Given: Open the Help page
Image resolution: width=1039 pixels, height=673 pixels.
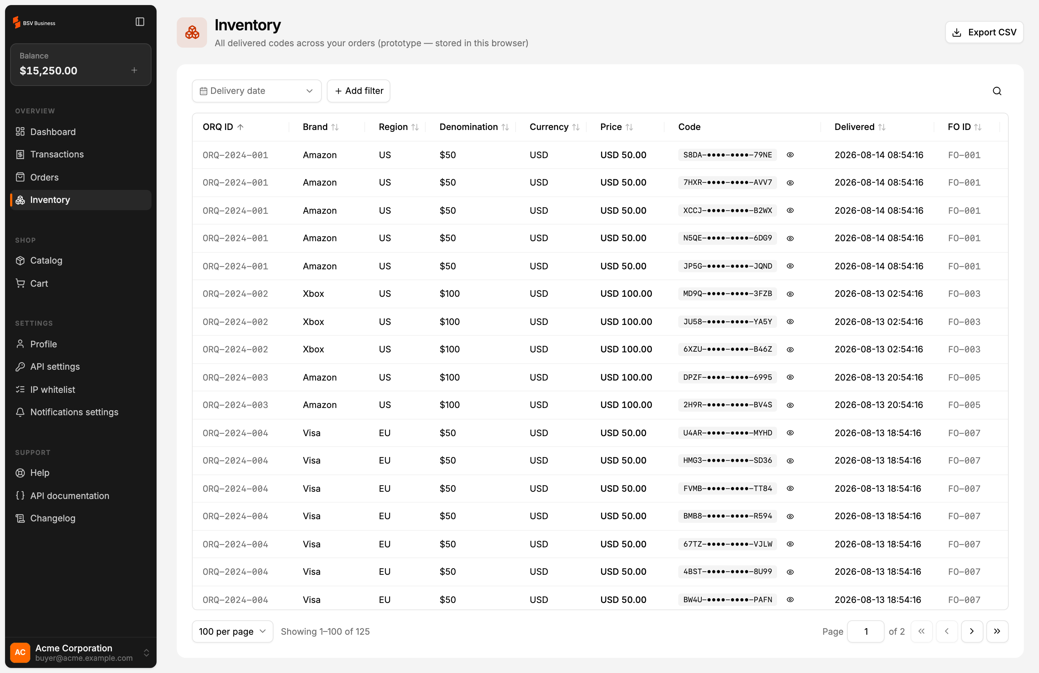Looking at the screenshot, I should 81,473.
